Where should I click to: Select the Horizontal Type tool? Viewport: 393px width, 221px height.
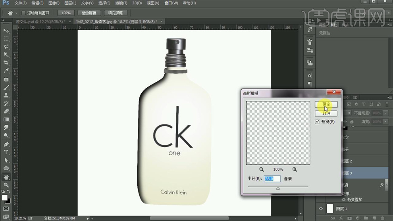pos(6,152)
